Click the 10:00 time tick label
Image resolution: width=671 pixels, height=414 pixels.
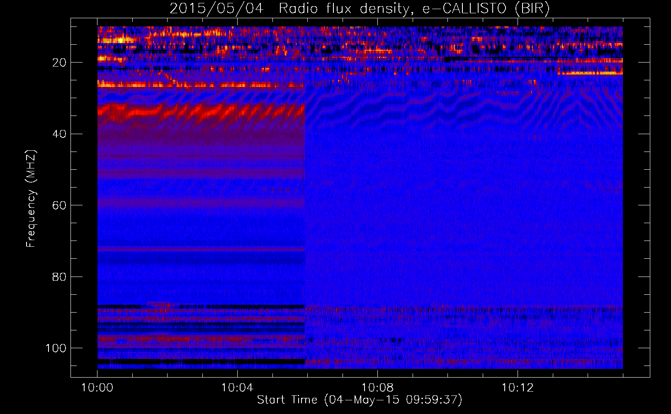click(x=97, y=388)
